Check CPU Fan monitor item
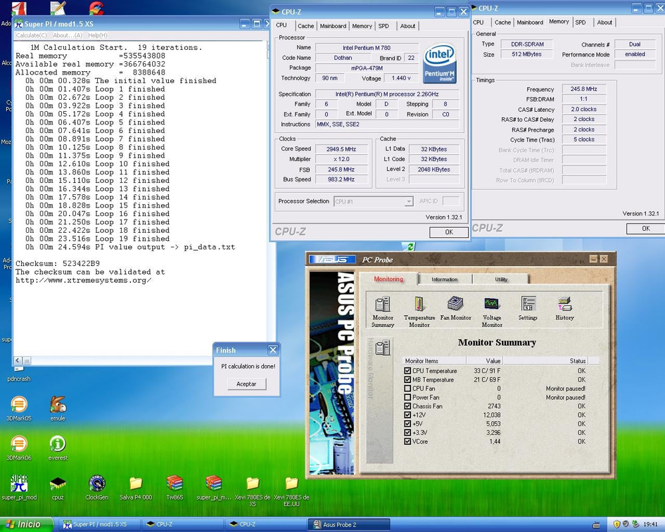The width and height of the screenshot is (665, 532). (408, 388)
